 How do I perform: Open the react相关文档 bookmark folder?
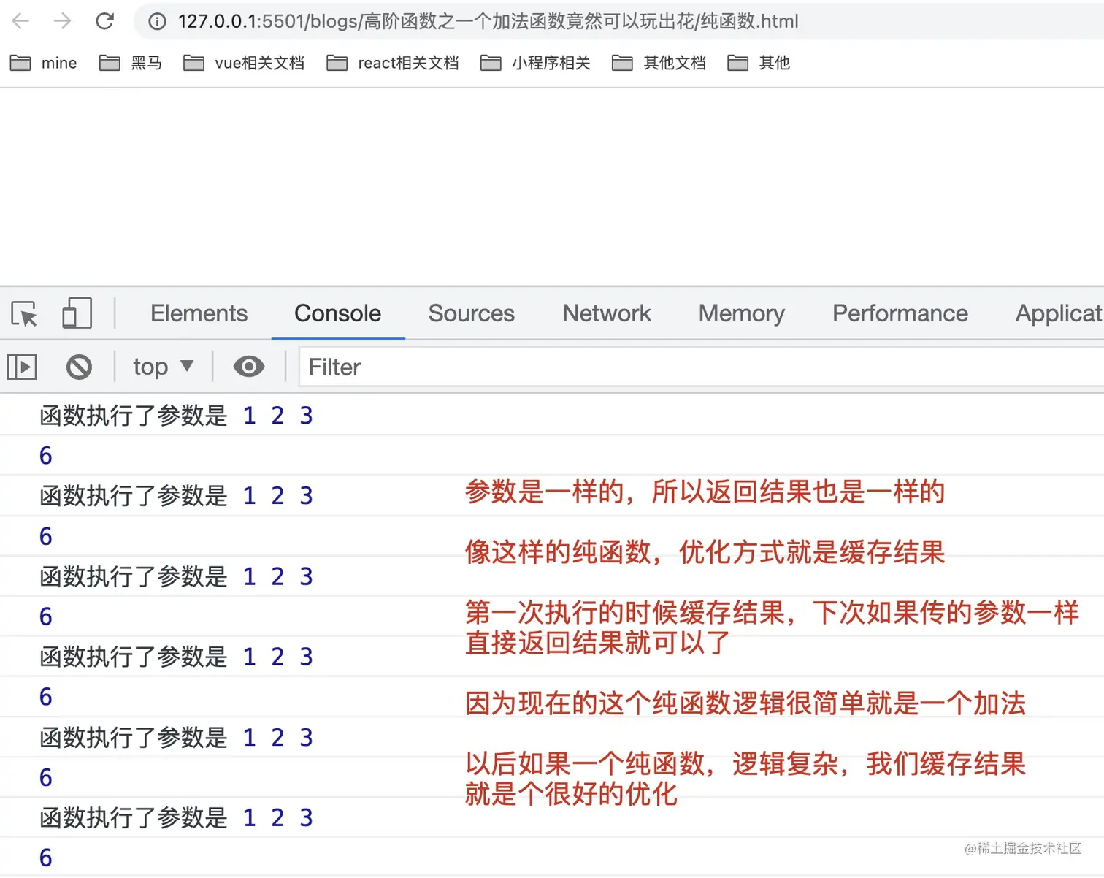tap(407, 63)
